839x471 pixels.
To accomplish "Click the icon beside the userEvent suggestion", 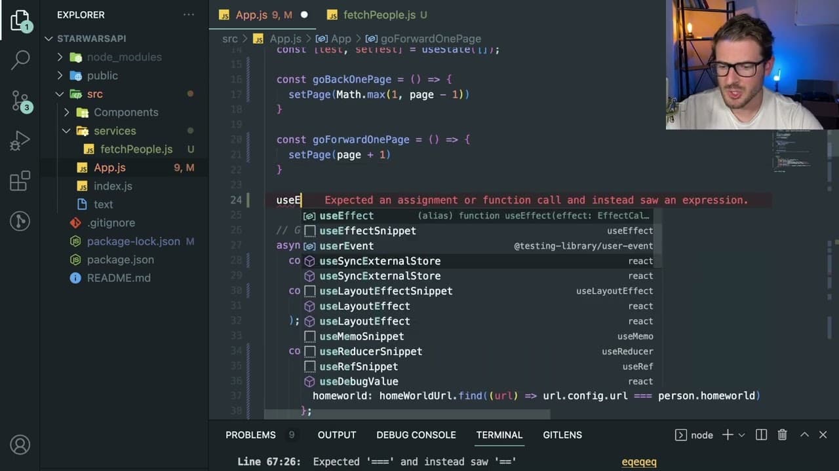I will pos(309,246).
